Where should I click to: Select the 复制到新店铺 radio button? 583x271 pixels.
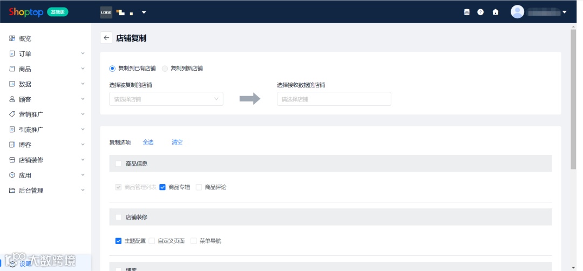point(165,69)
